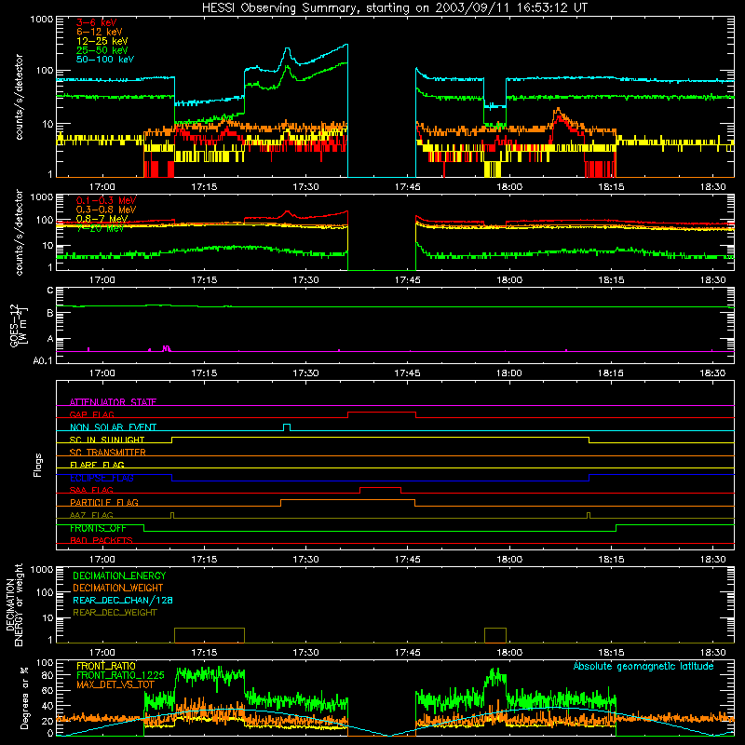This screenshot has width=745, height=745.
Task: Select the 'GOES-12' axis title
Action: tap(14, 325)
